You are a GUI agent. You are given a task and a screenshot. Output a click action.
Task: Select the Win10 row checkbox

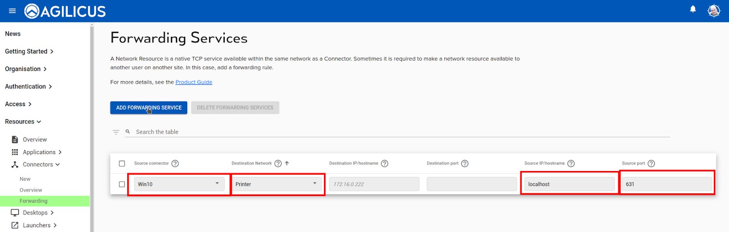click(x=122, y=184)
